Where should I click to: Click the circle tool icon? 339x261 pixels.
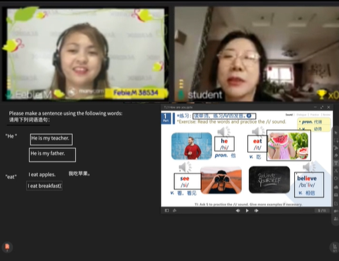pos(336,178)
